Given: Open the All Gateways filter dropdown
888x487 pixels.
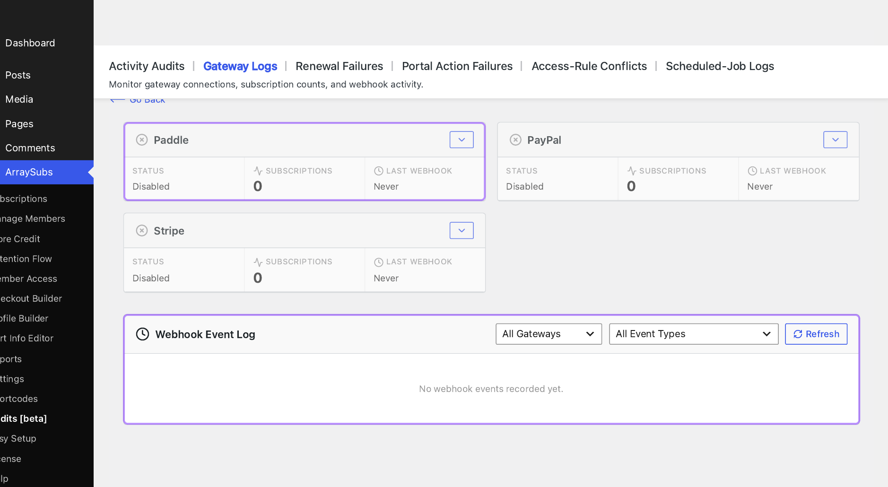Looking at the screenshot, I should pyautogui.click(x=548, y=334).
